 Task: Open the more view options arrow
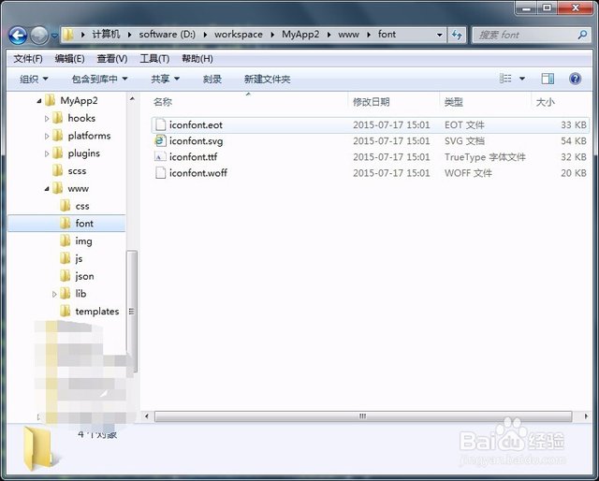point(522,79)
